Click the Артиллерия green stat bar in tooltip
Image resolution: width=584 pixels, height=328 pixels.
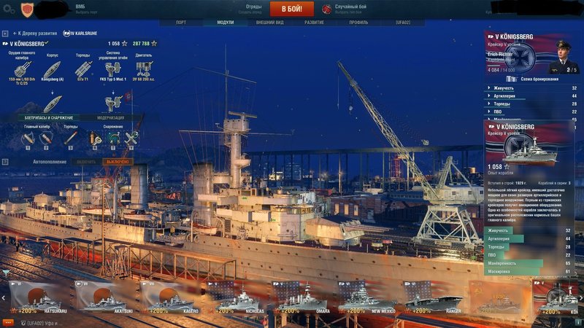(504, 239)
